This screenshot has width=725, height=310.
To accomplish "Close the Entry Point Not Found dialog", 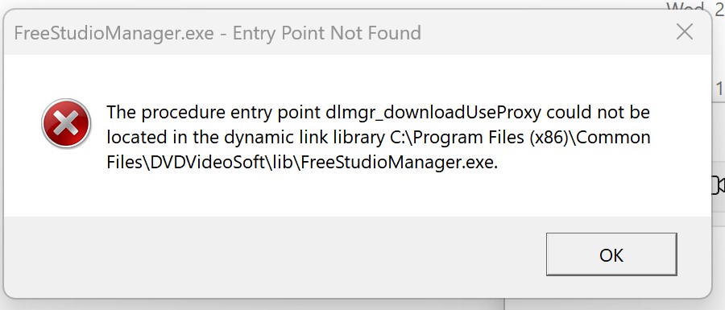I will point(684,32).
